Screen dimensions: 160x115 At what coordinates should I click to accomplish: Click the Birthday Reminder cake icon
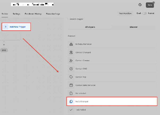tap(71, 44)
